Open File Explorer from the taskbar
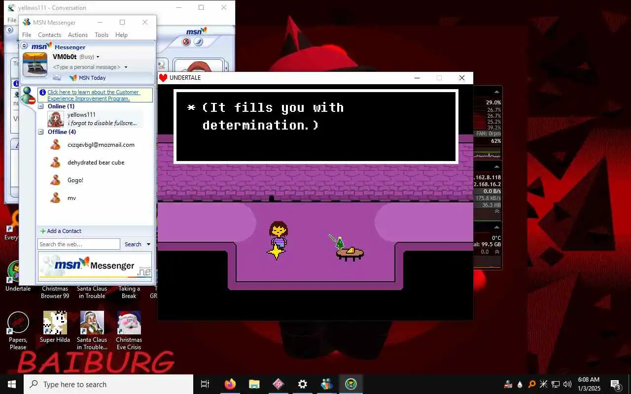The width and height of the screenshot is (631, 394). click(254, 384)
